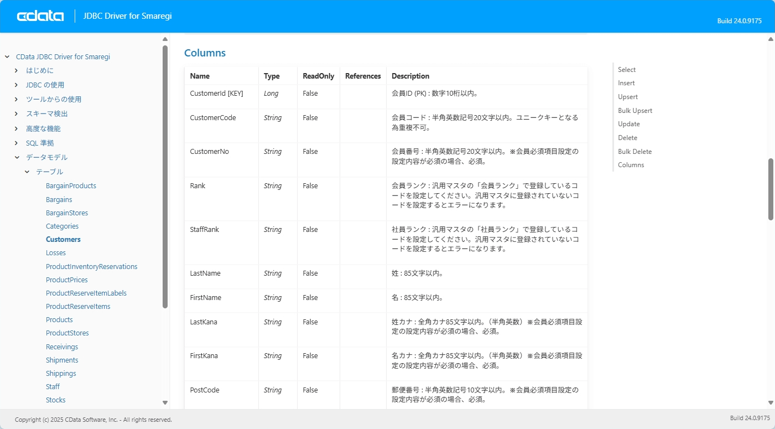Open the Losses table page

point(56,252)
